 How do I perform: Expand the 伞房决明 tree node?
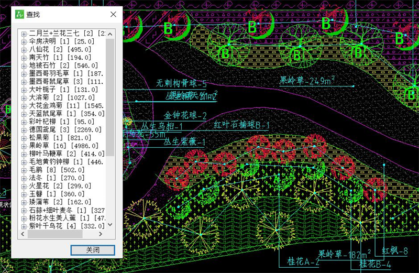(24, 42)
